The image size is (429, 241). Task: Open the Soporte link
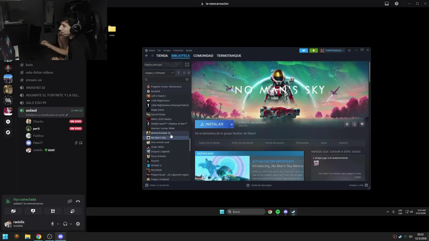(343, 143)
